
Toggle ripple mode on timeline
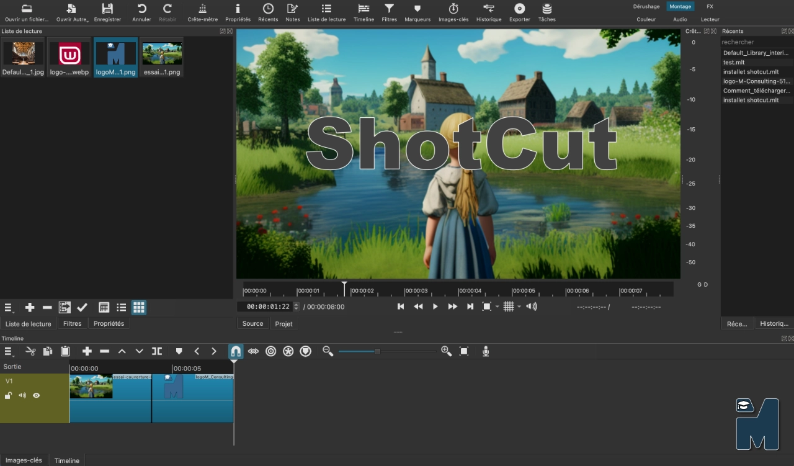tap(270, 351)
